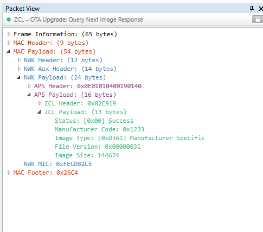Close the Packet View panel
The image size is (263, 232).
pyautogui.click(x=261, y=9)
